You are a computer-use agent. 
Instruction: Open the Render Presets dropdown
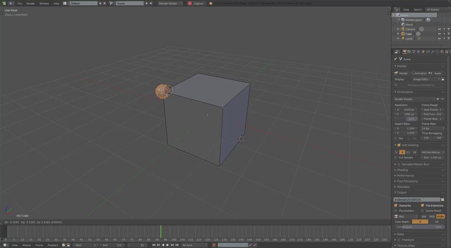coord(415,99)
